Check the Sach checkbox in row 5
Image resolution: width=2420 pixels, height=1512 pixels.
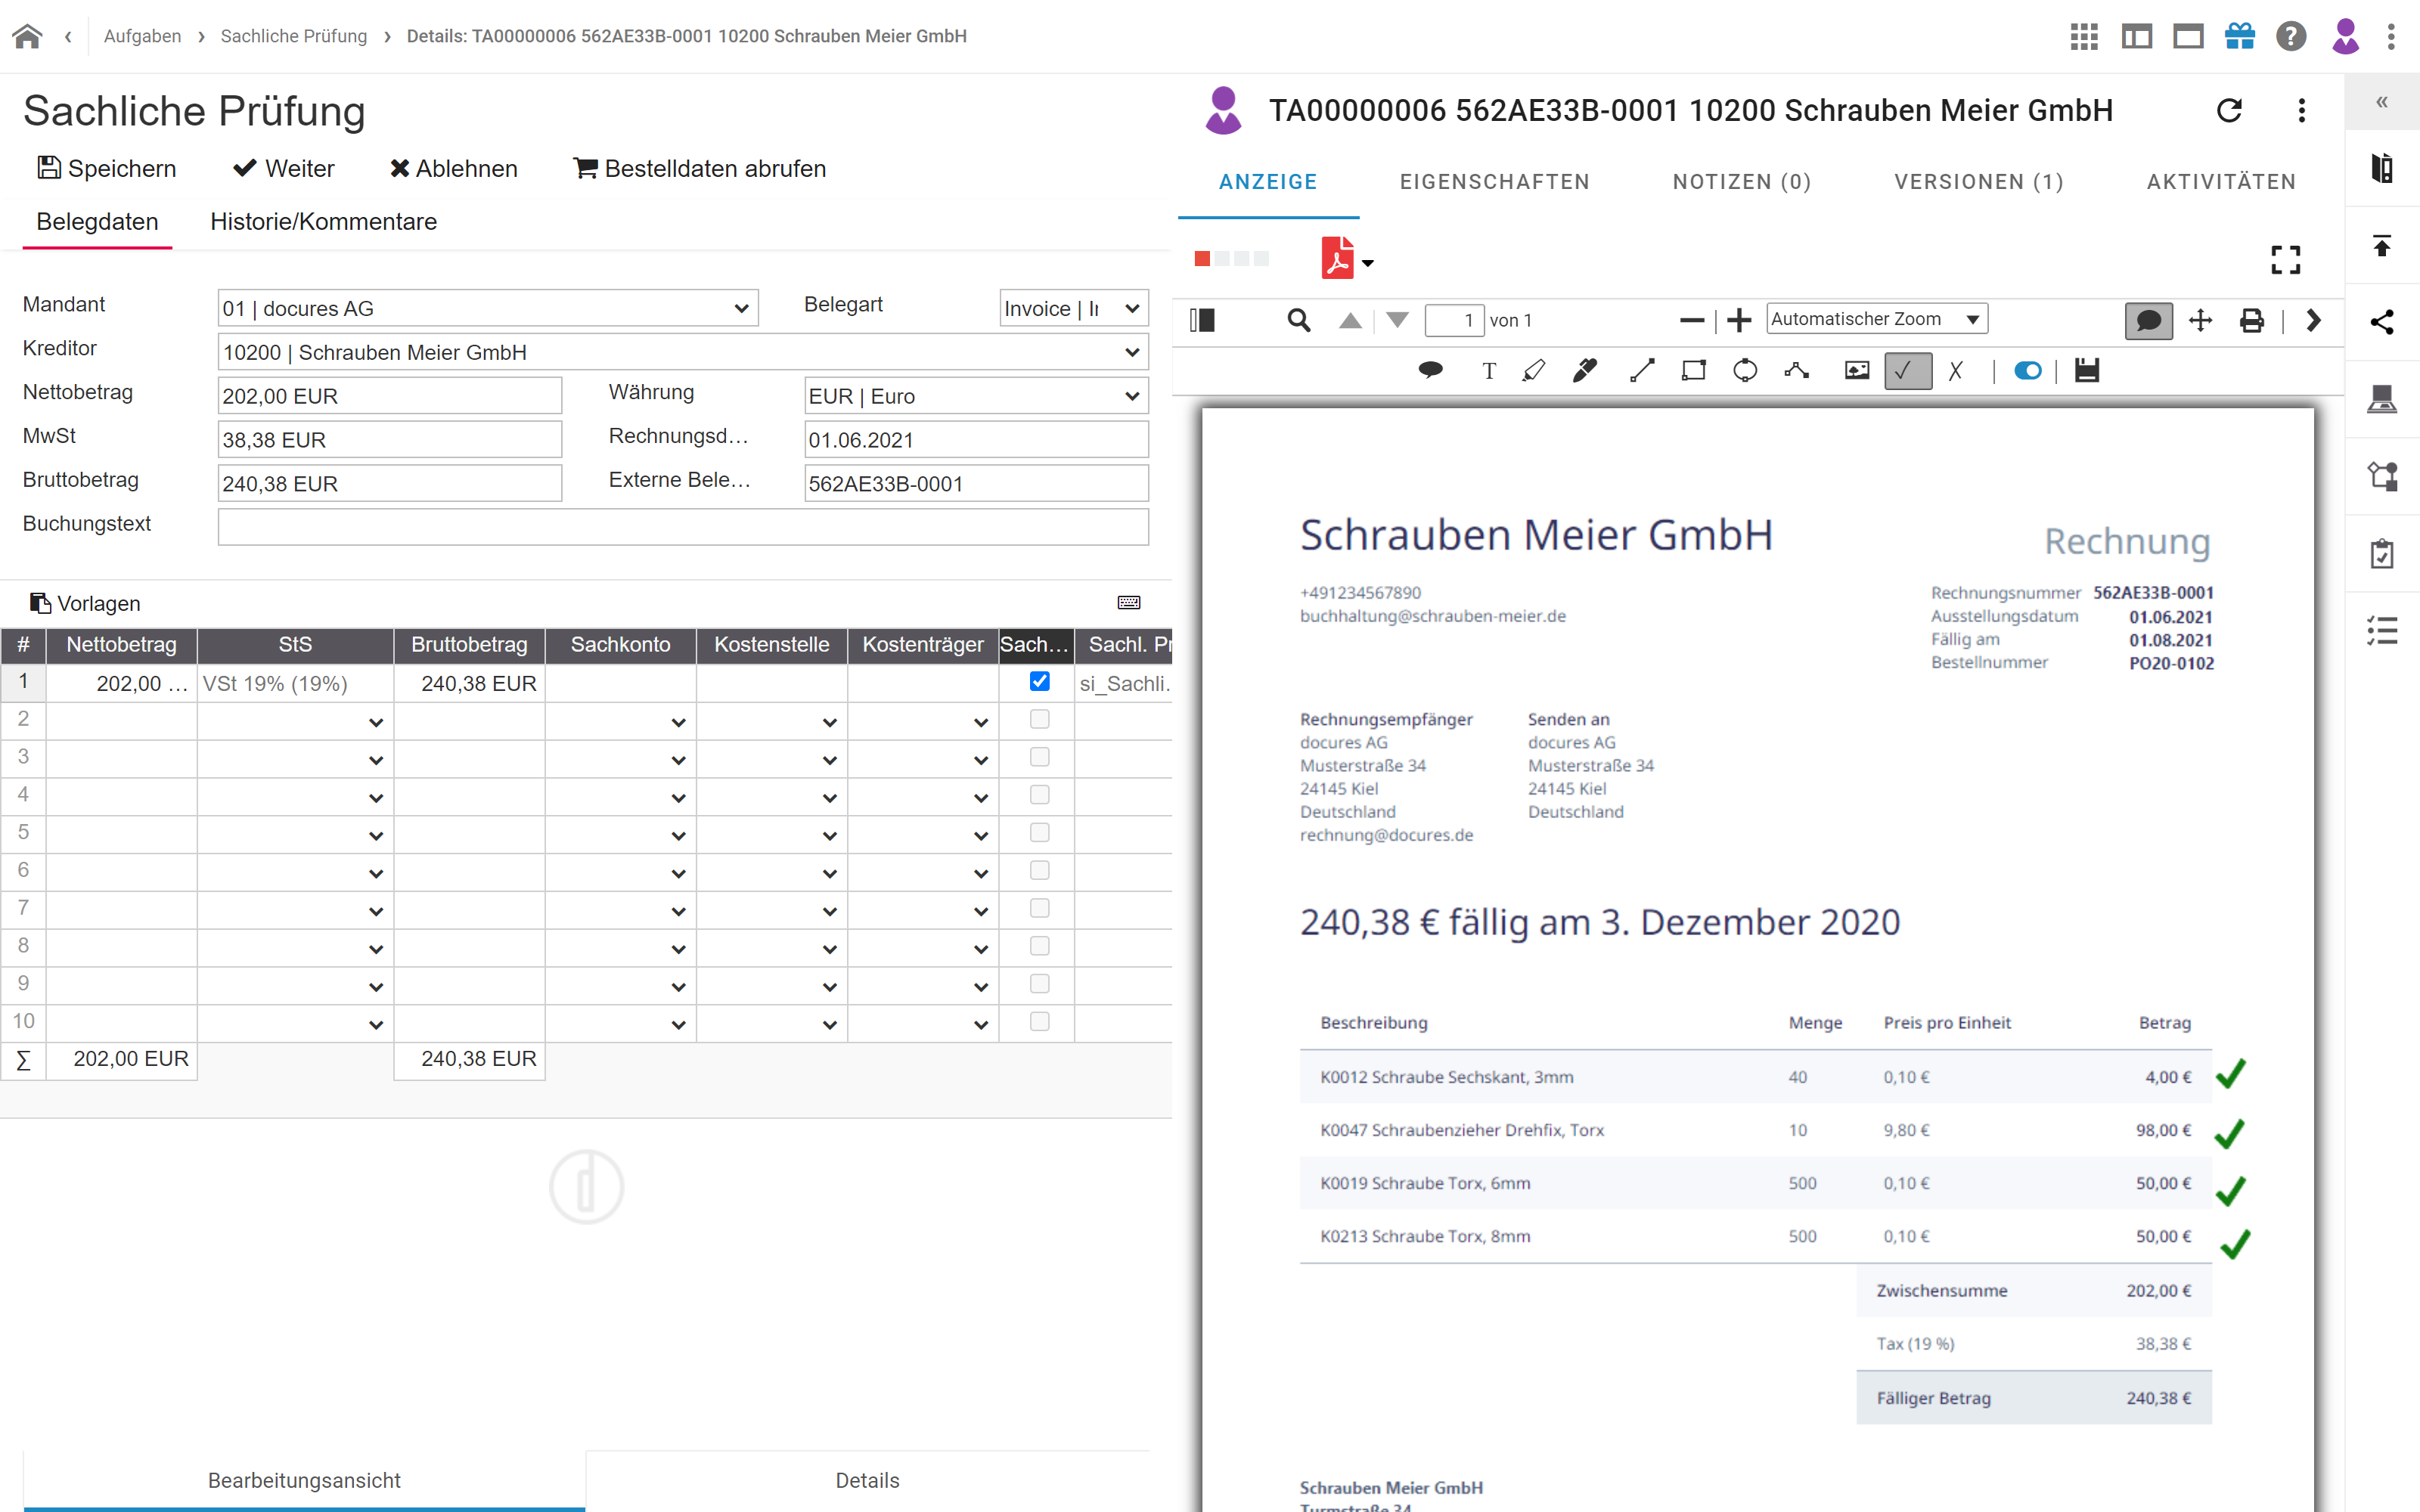[1039, 832]
